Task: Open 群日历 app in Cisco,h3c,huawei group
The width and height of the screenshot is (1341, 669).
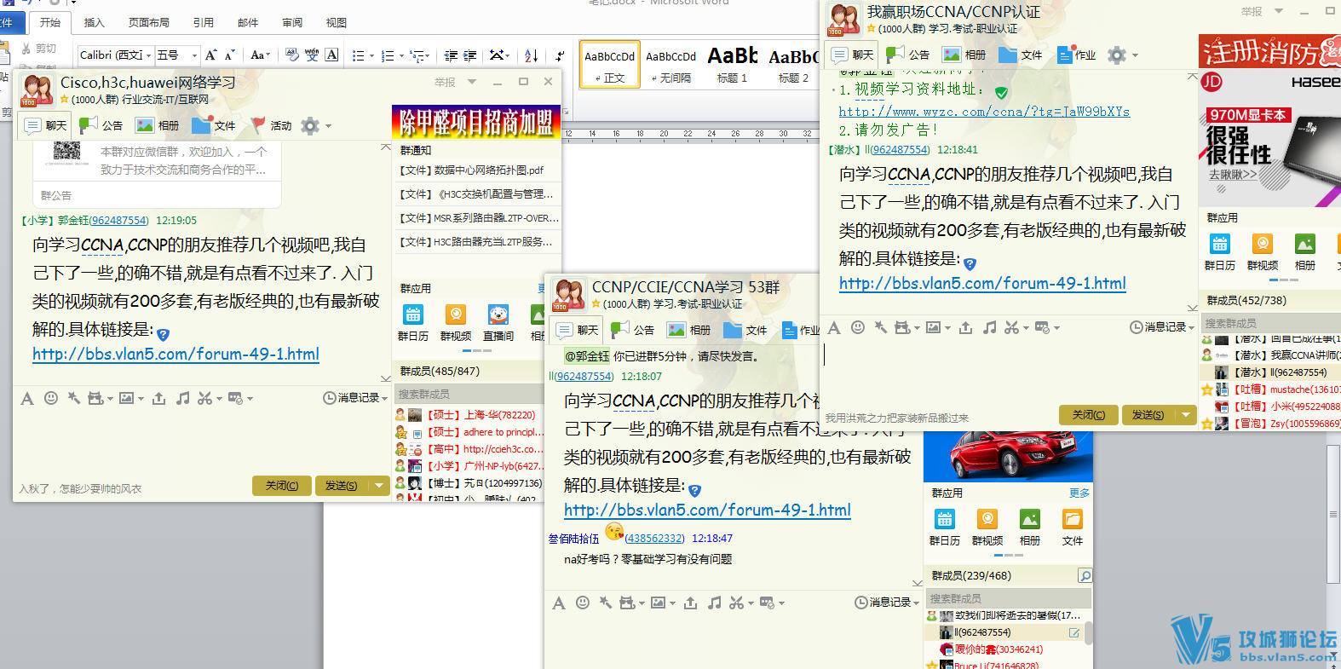Action: click(413, 323)
